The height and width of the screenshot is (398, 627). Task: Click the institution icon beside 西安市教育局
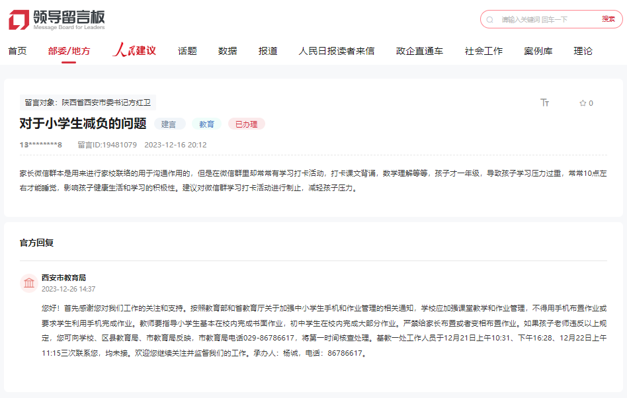[x=29, y=282]
